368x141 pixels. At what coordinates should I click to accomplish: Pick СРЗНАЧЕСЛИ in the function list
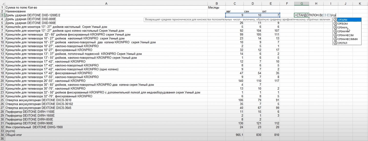pos(347,35)
